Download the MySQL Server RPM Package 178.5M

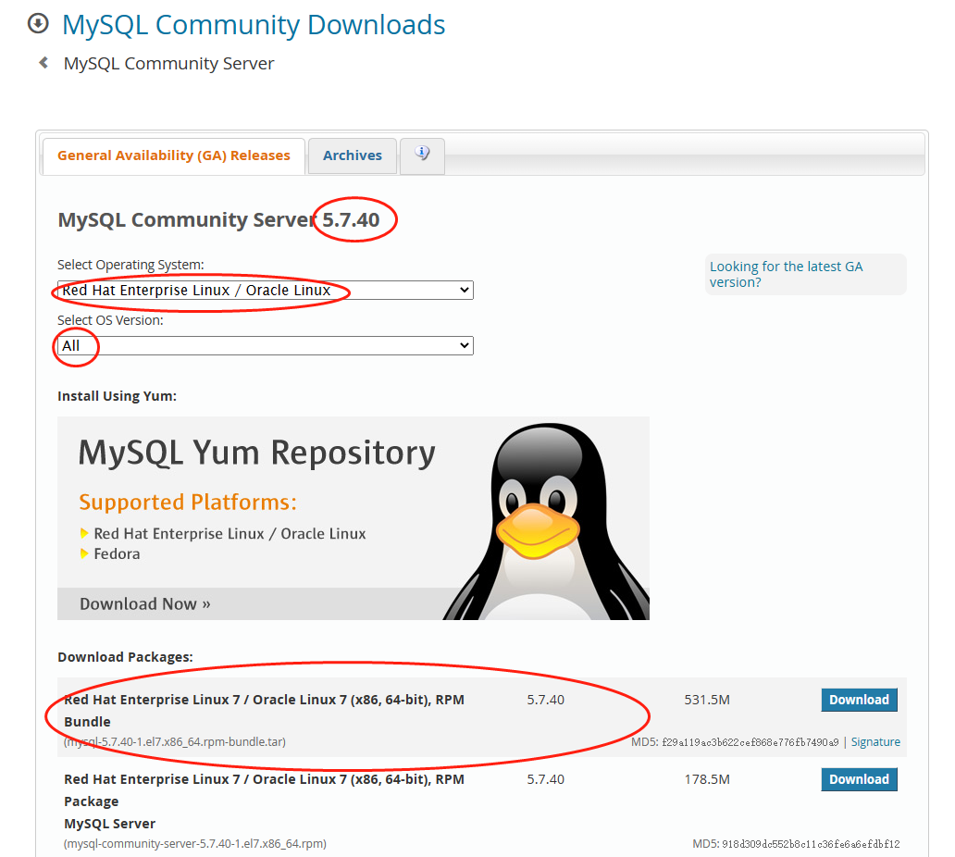point(859,779)
